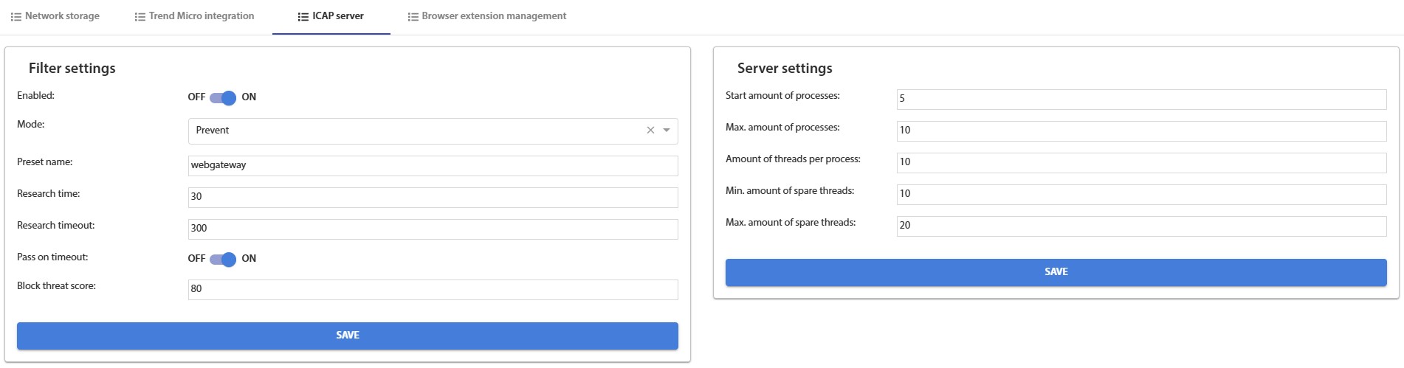Edit the Max. amount of processes field
Screen dimensions: 1404x368
1142,131
